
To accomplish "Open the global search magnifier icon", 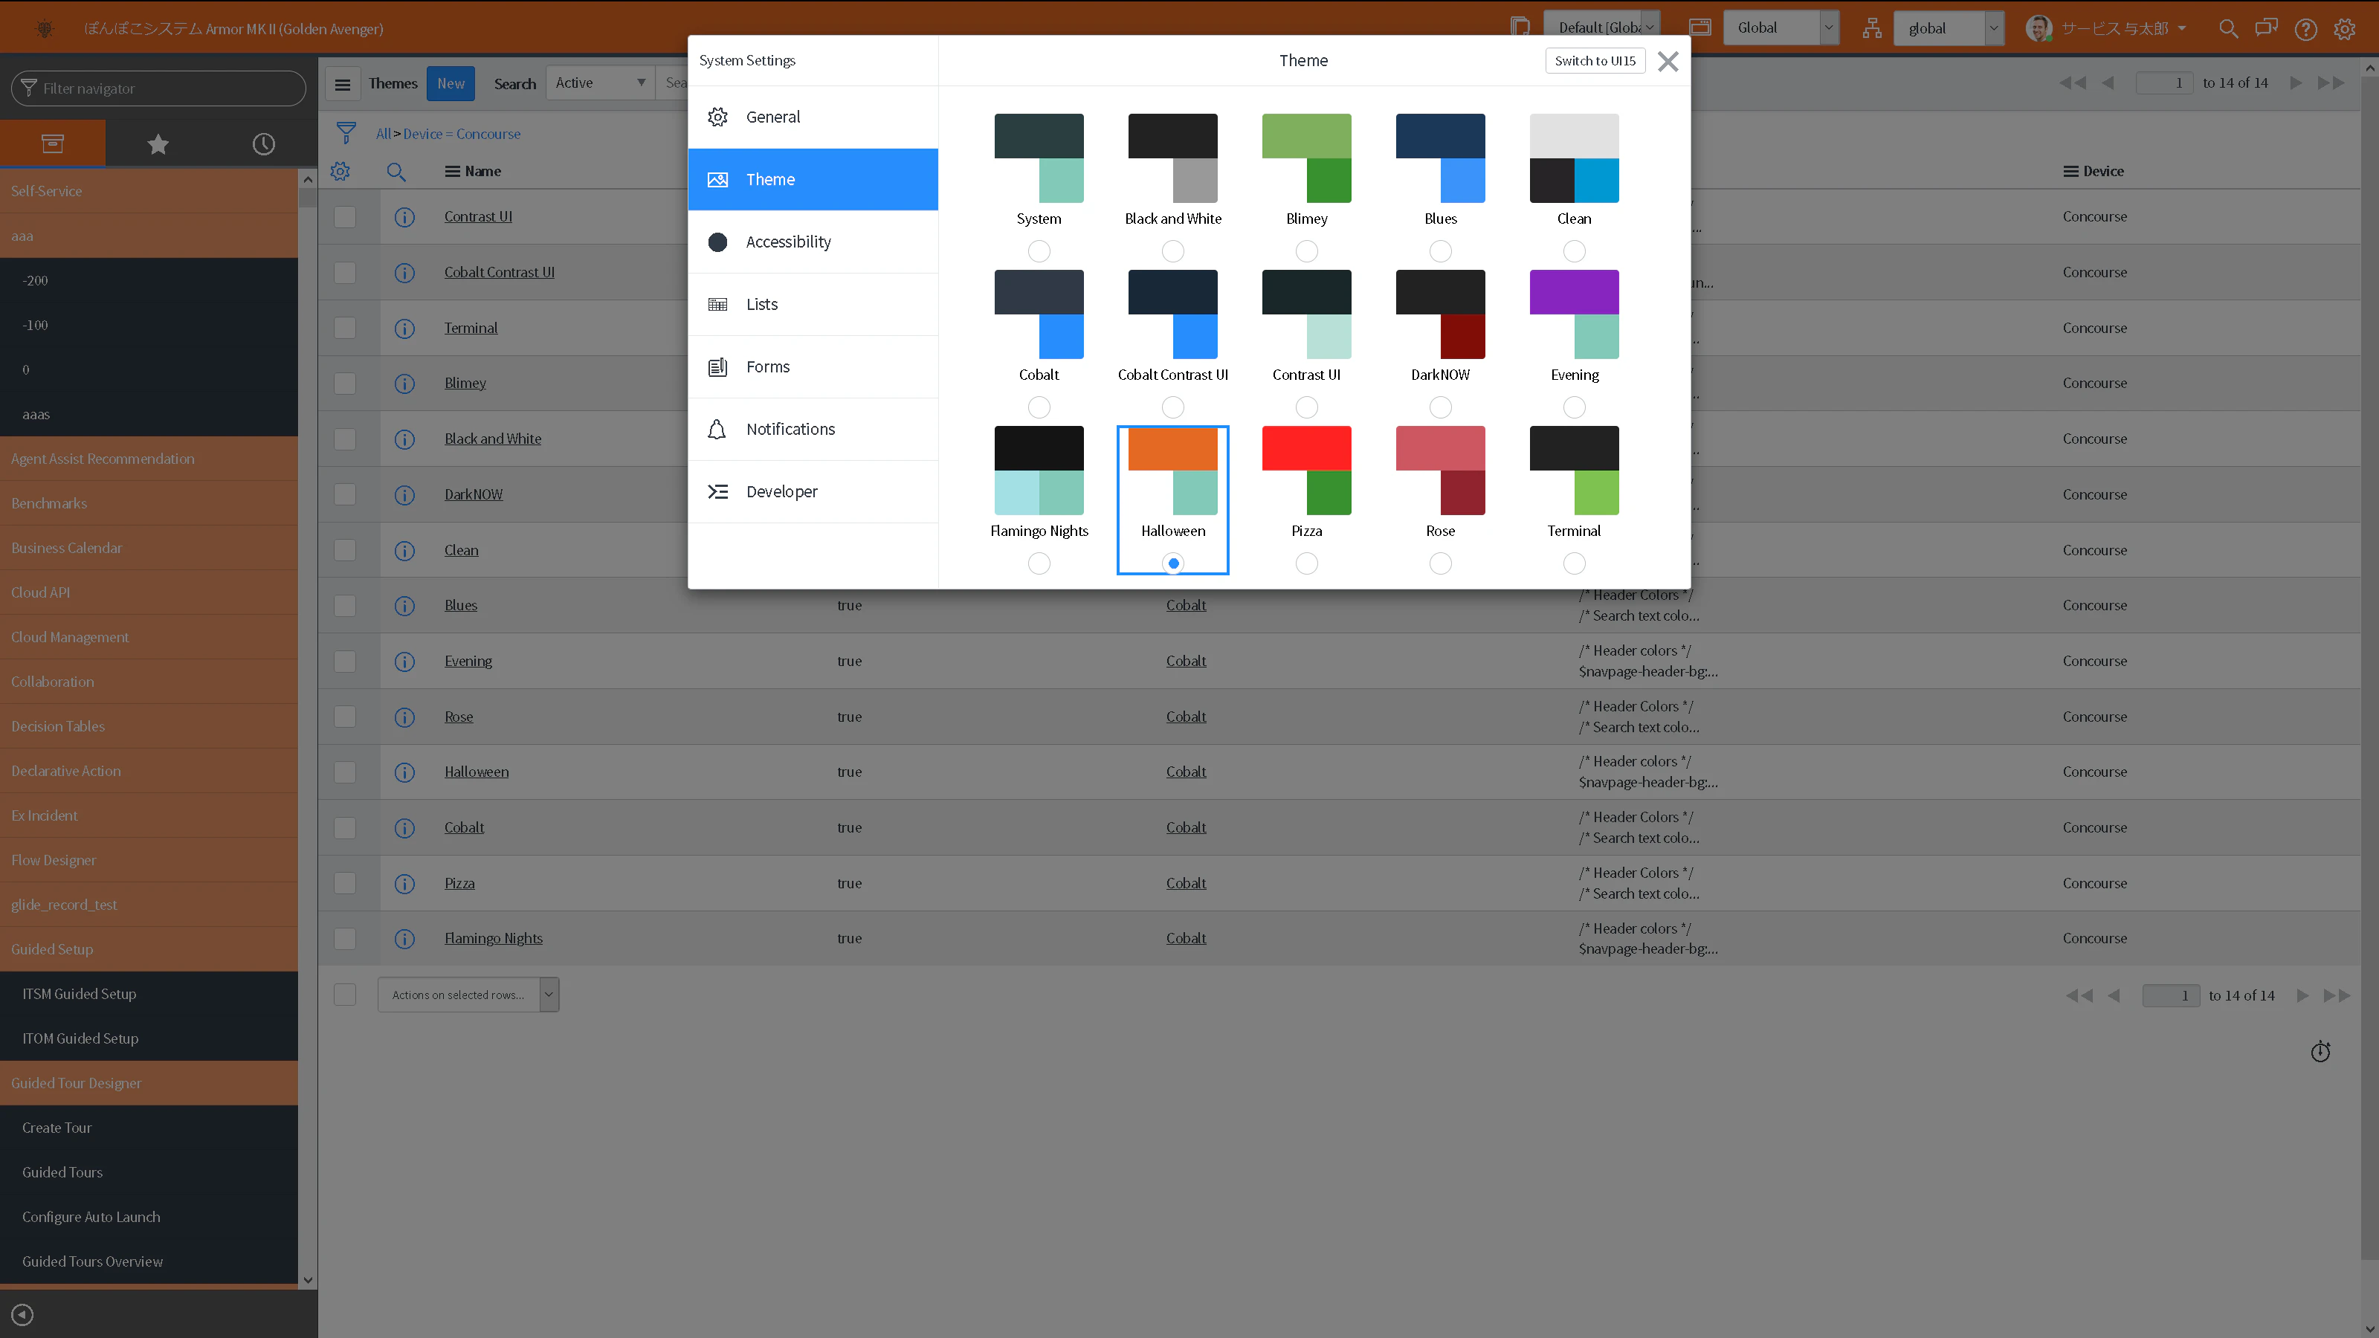I will tap(2227, 29).
